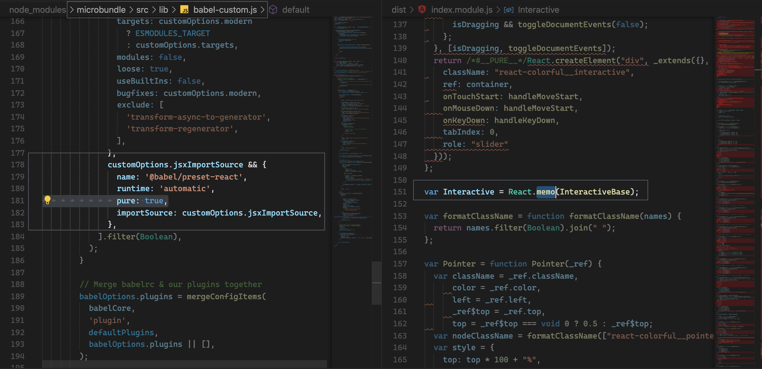Click defaultPlugins identifier on line 192
The width and height of the screenshot is (762, 369).
pos(121,332)
